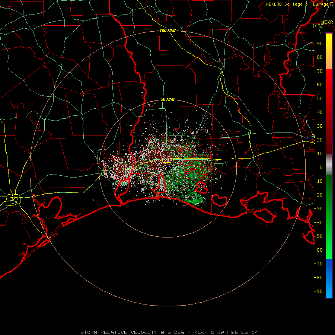
Task: Click the positive 40 value on the scale
Action: point(320,112)
